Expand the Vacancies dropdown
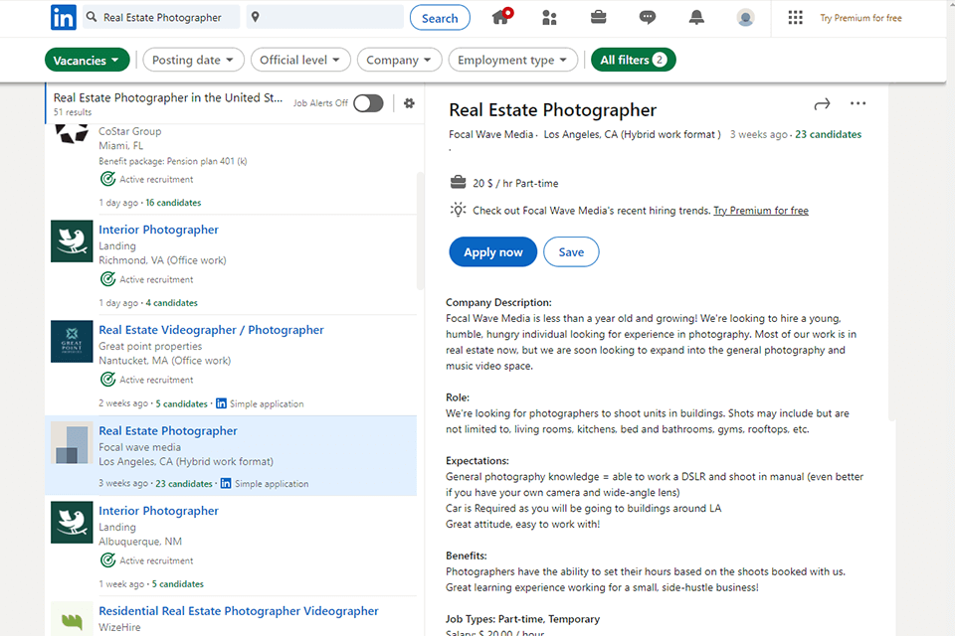 (x=88, y=60)
